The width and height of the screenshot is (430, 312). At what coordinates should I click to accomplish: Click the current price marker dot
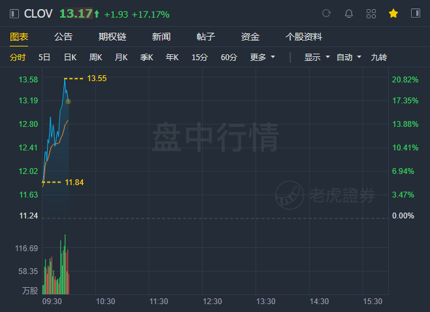pos(68,101)
